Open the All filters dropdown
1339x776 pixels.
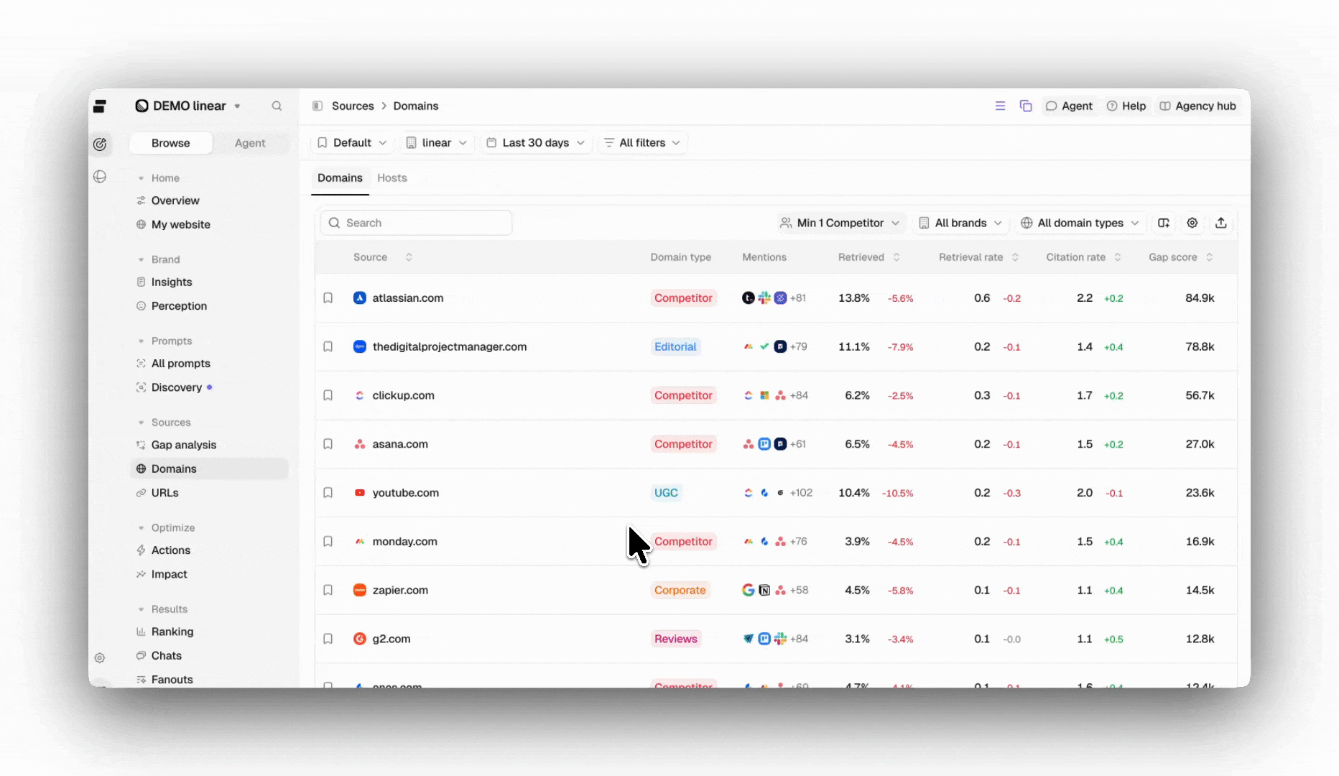pyautogui.click(x=642, y=142)
